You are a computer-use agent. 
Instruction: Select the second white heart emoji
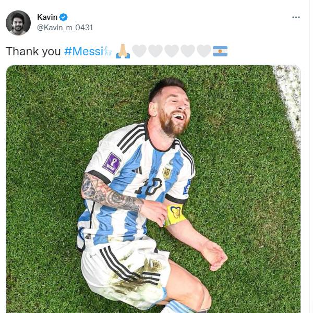[x=155, y=51]
